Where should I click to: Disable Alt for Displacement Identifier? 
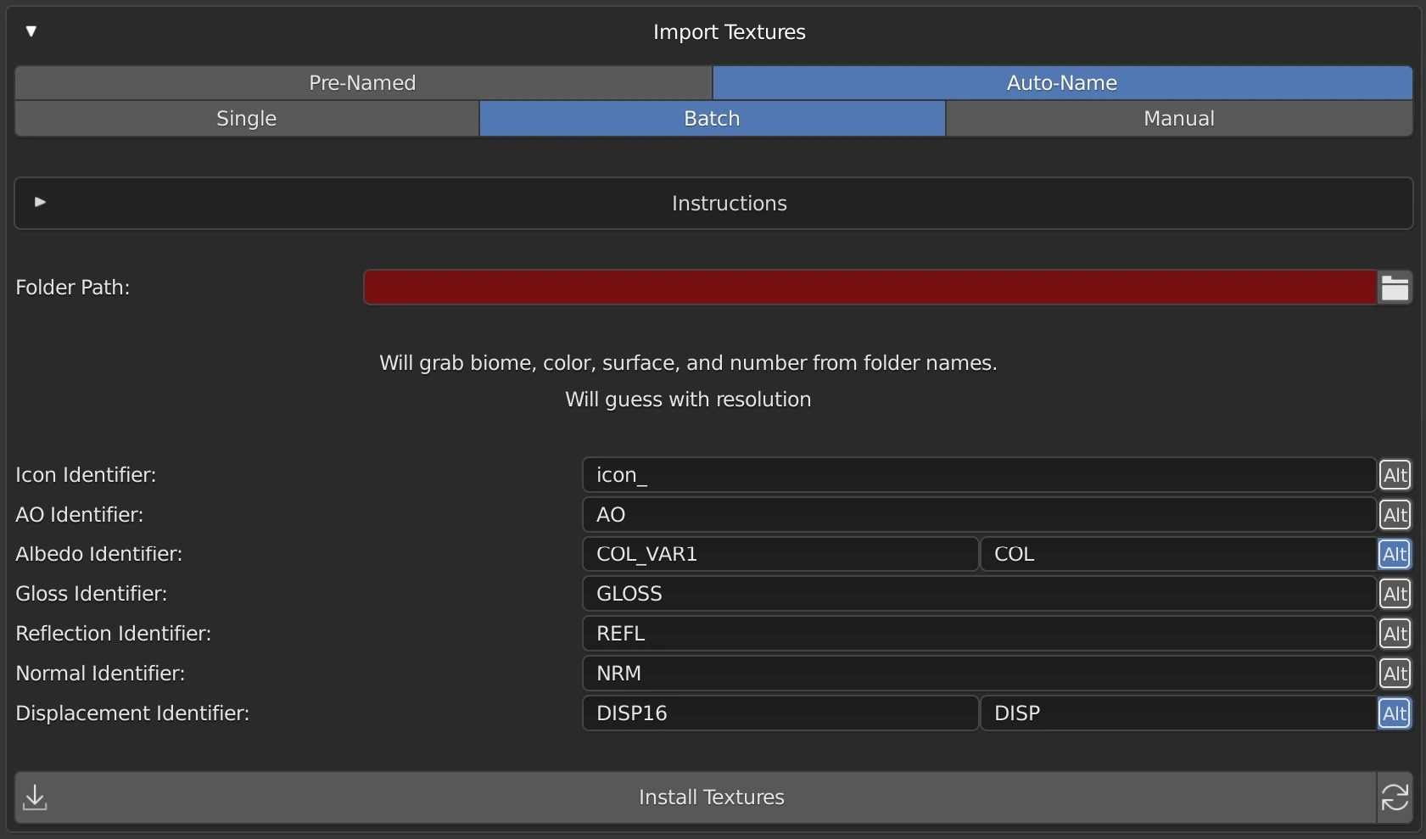[1395, 713]
